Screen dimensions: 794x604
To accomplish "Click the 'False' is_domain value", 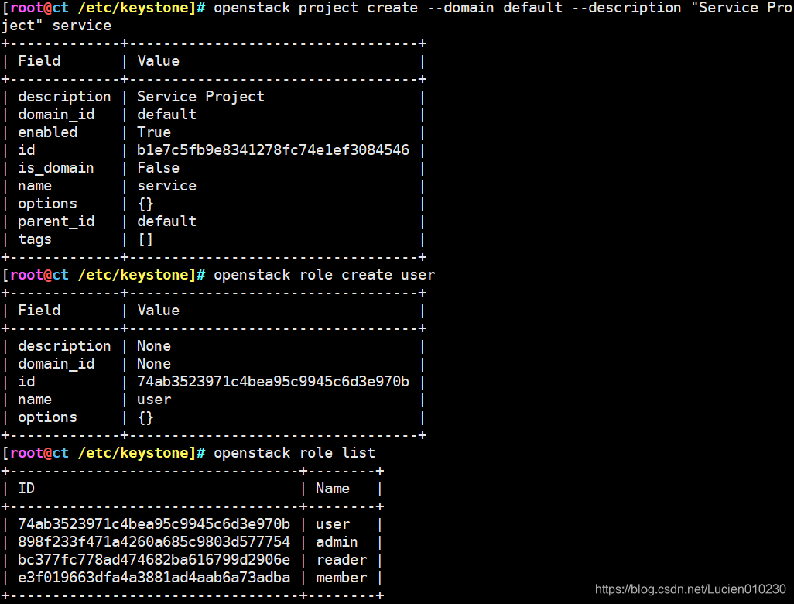I will [158, 168].
